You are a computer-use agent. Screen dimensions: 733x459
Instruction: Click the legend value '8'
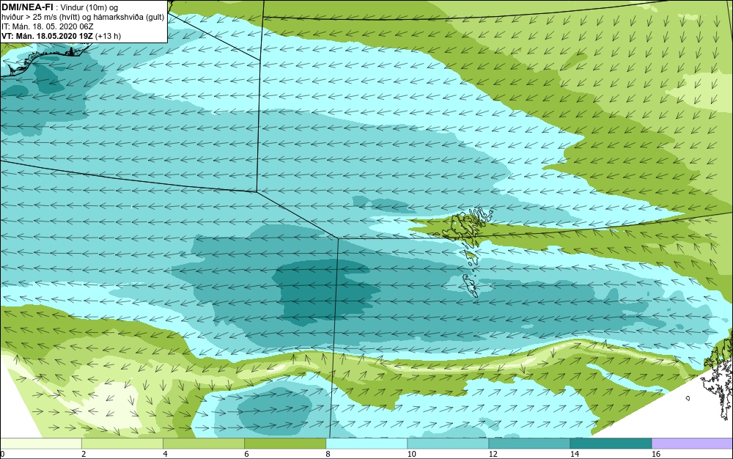point(328,454)
